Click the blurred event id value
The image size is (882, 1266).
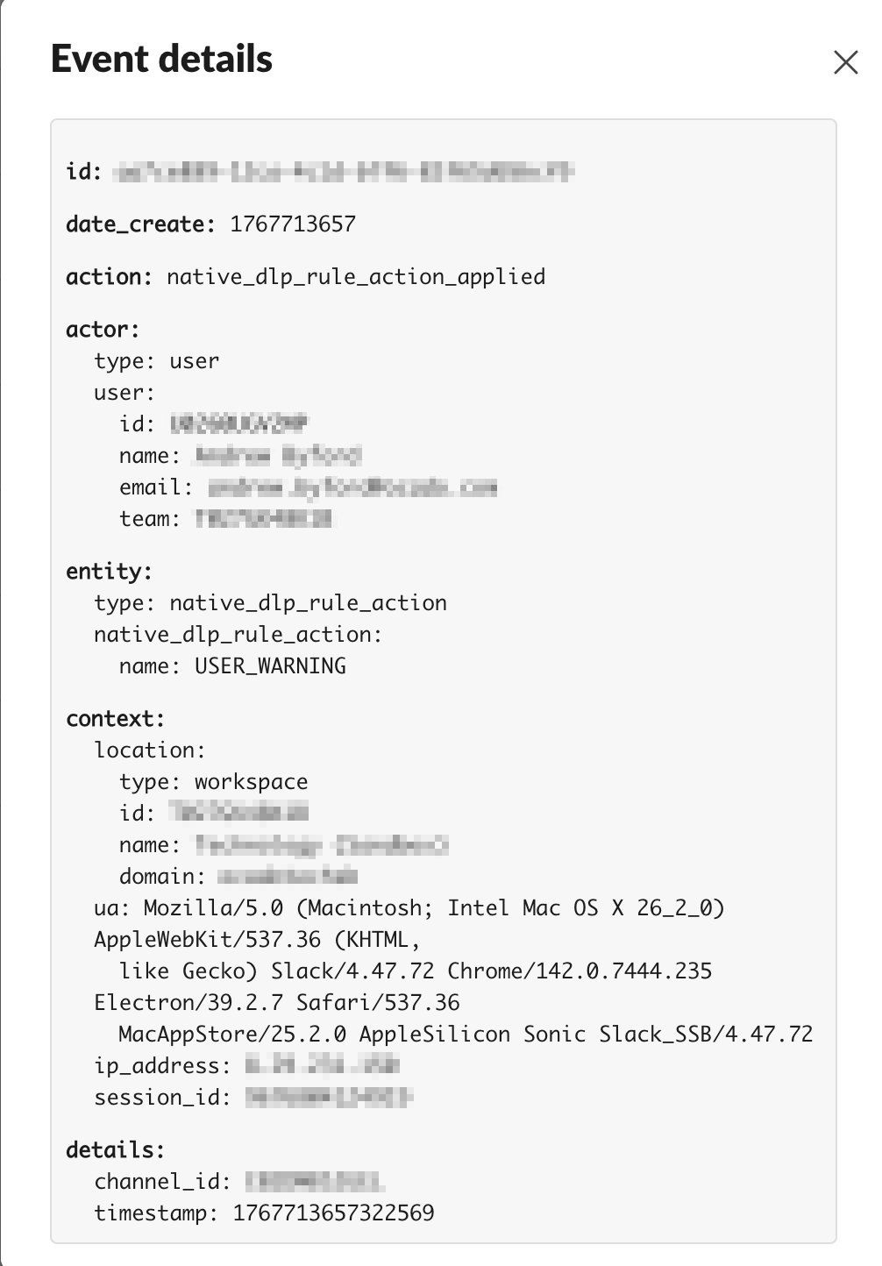click(x=344, y=172)
